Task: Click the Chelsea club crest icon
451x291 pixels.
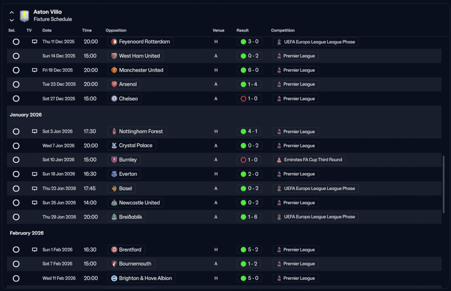Action: point(114,99)
